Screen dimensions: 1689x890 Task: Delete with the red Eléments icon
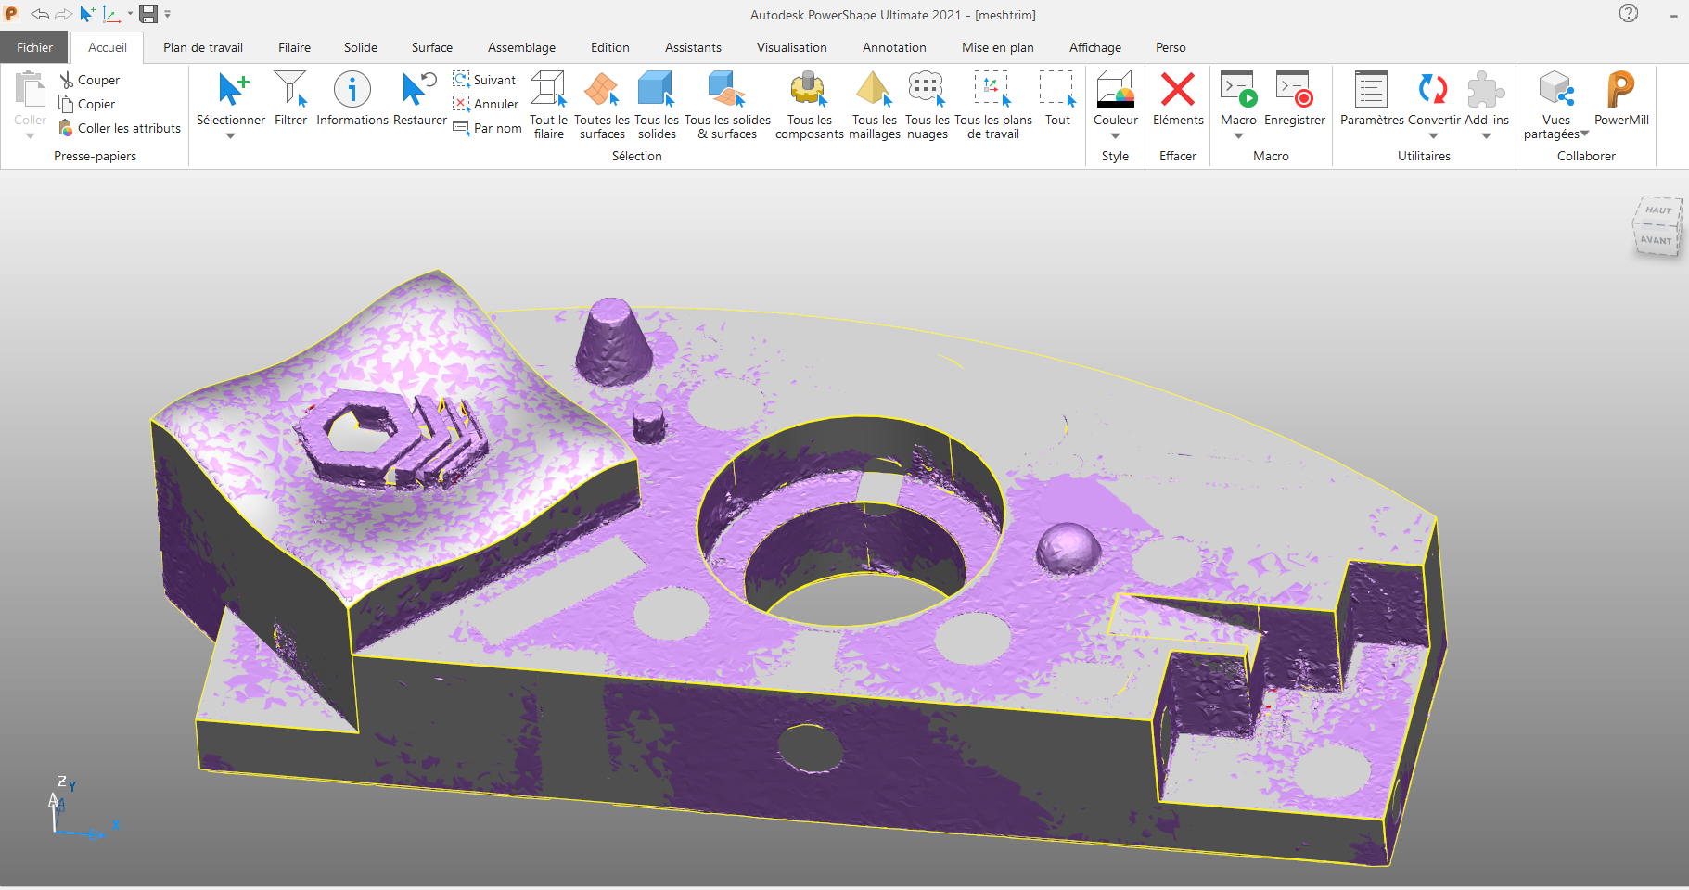[1178, 91]
